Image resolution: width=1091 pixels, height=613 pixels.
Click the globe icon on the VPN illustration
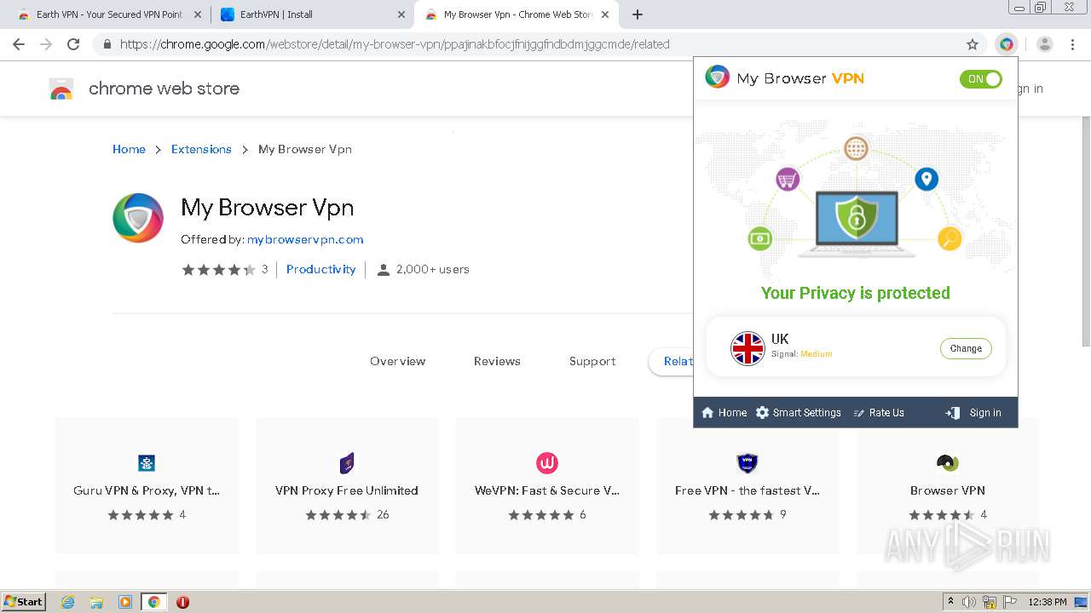(x=856, y=149)
